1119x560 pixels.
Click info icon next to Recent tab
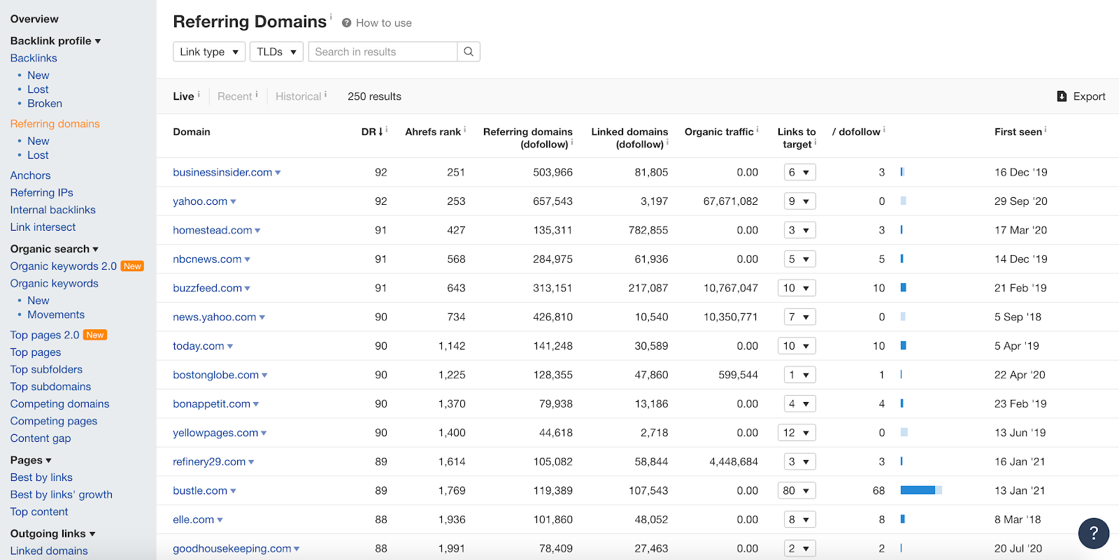pos(257,94)
